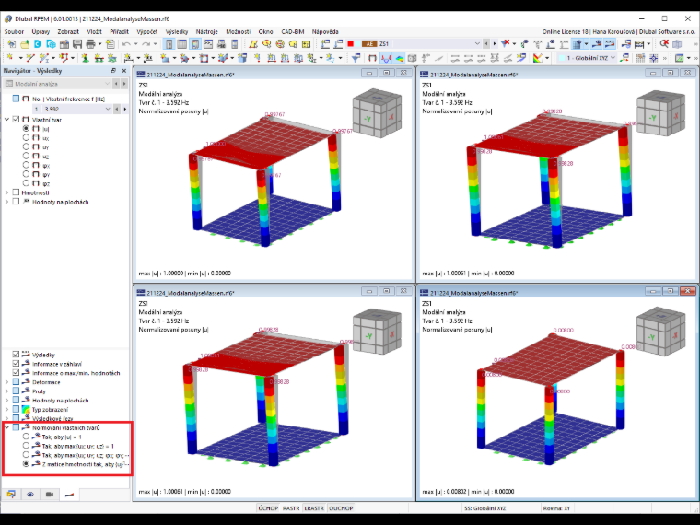This screenshot has height=525, width=700.
Task: Click the red stop calculation square icon
Action: pos(350,44)
